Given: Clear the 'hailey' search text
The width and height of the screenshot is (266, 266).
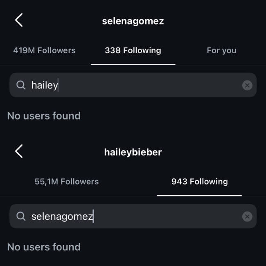Looking at the screenshot, I should click(x=247, y=85).
